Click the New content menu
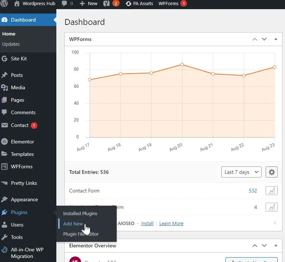 pyautogui.click(x=89, y=3)
